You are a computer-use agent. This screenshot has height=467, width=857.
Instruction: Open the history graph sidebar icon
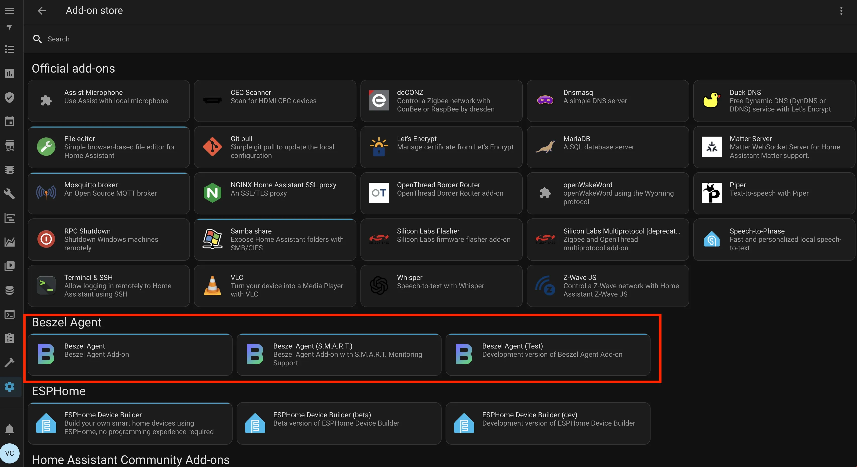coord(10,242)
